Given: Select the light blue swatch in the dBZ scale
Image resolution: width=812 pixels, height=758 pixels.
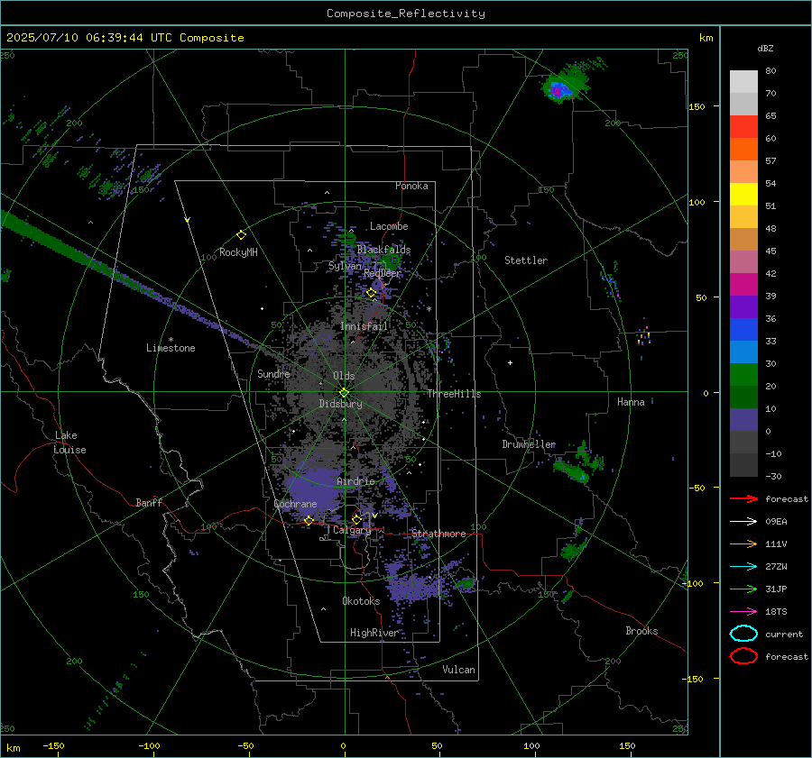Looking at the screenshot, I should [x=743, y=352].
